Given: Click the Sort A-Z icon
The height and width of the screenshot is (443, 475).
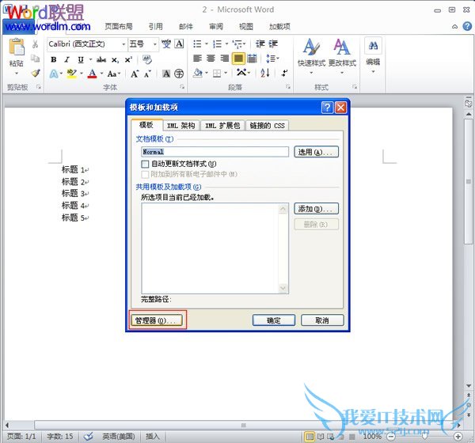Looking at the screenshot, I should (x=265, y=73).
